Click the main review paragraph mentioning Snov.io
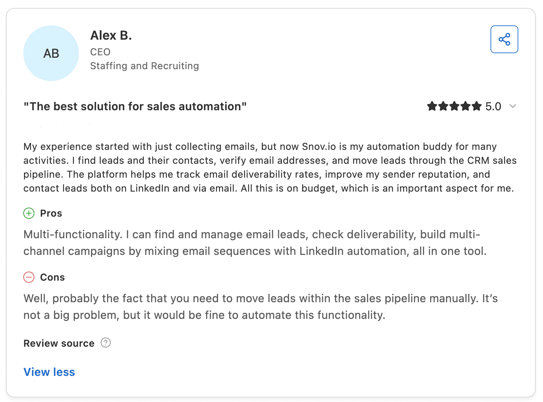The width and height of the screenshot is (543, 402). 270,167
